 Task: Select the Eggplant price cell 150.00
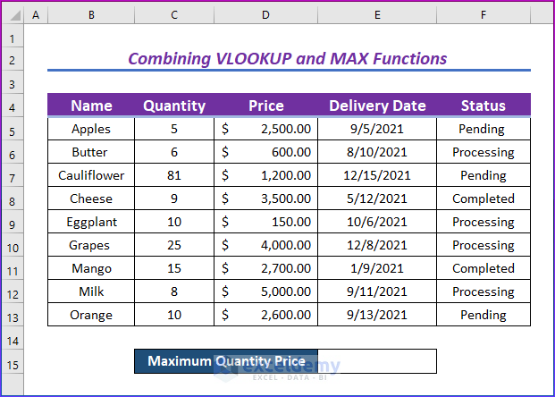[x=266, y=222]
